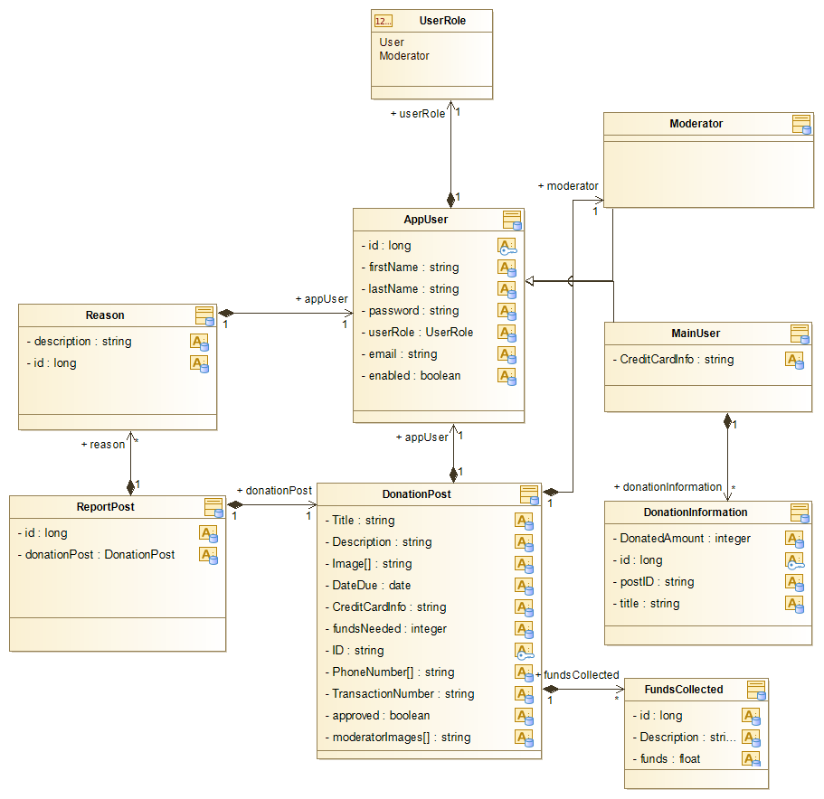Click the entity icon in the Moderator header
The height and width of the screenshot is (799, 824).
800,124
